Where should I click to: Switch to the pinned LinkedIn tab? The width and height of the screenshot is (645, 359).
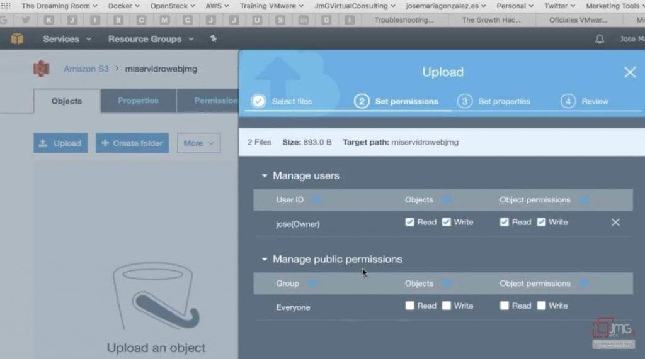[303, 19]
